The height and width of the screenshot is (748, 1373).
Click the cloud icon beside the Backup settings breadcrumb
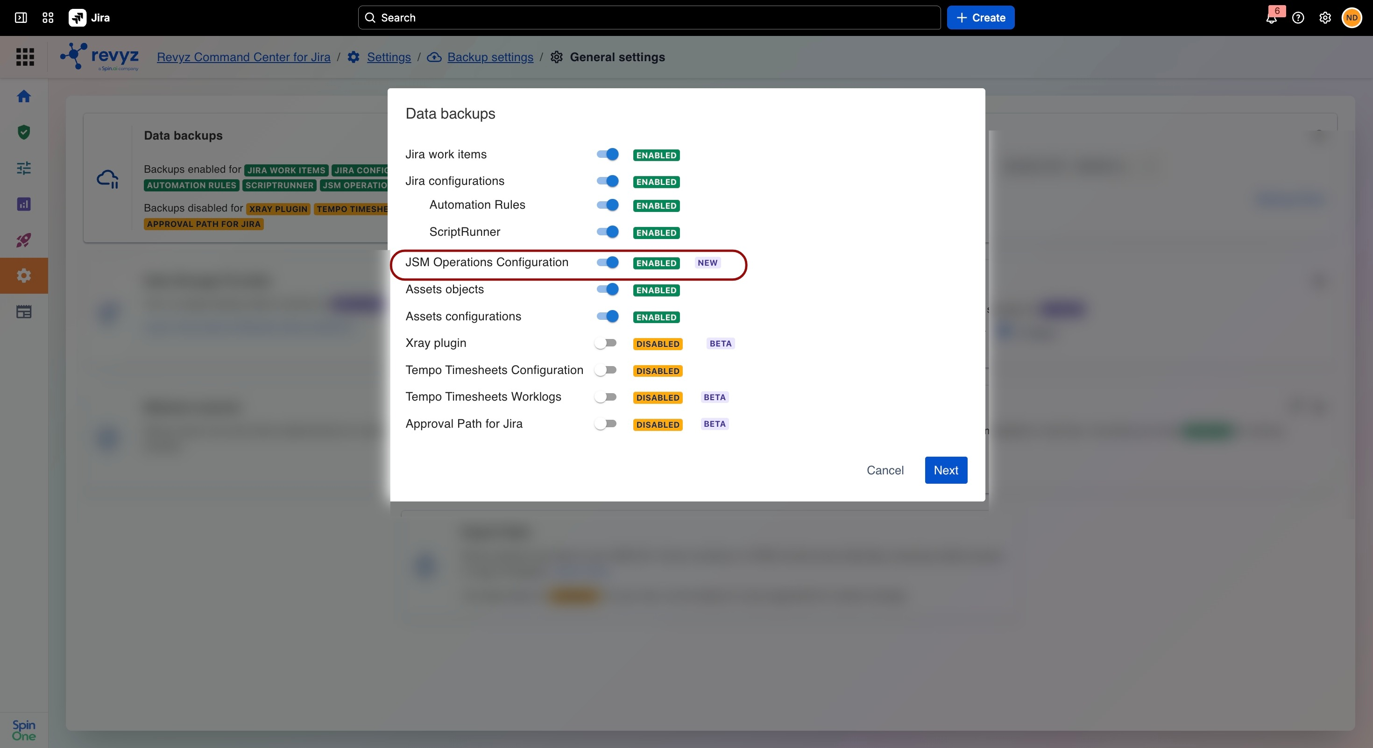(x=434, y=57)
